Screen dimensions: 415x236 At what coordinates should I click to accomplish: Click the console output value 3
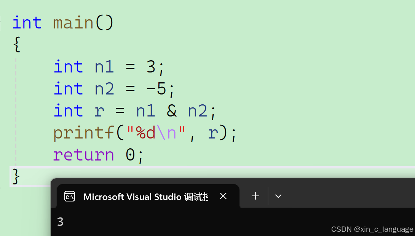(x=60, y=222)
